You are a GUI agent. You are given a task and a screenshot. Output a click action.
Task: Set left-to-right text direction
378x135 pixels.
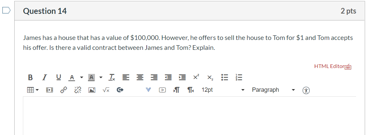177,90
